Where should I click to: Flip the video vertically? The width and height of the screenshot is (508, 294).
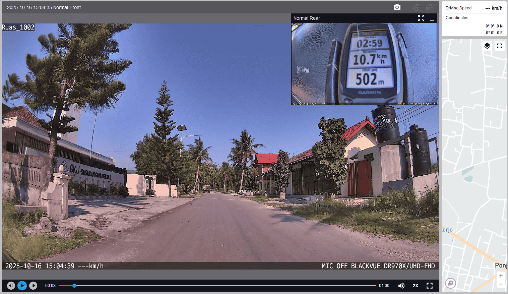(416, 7)
